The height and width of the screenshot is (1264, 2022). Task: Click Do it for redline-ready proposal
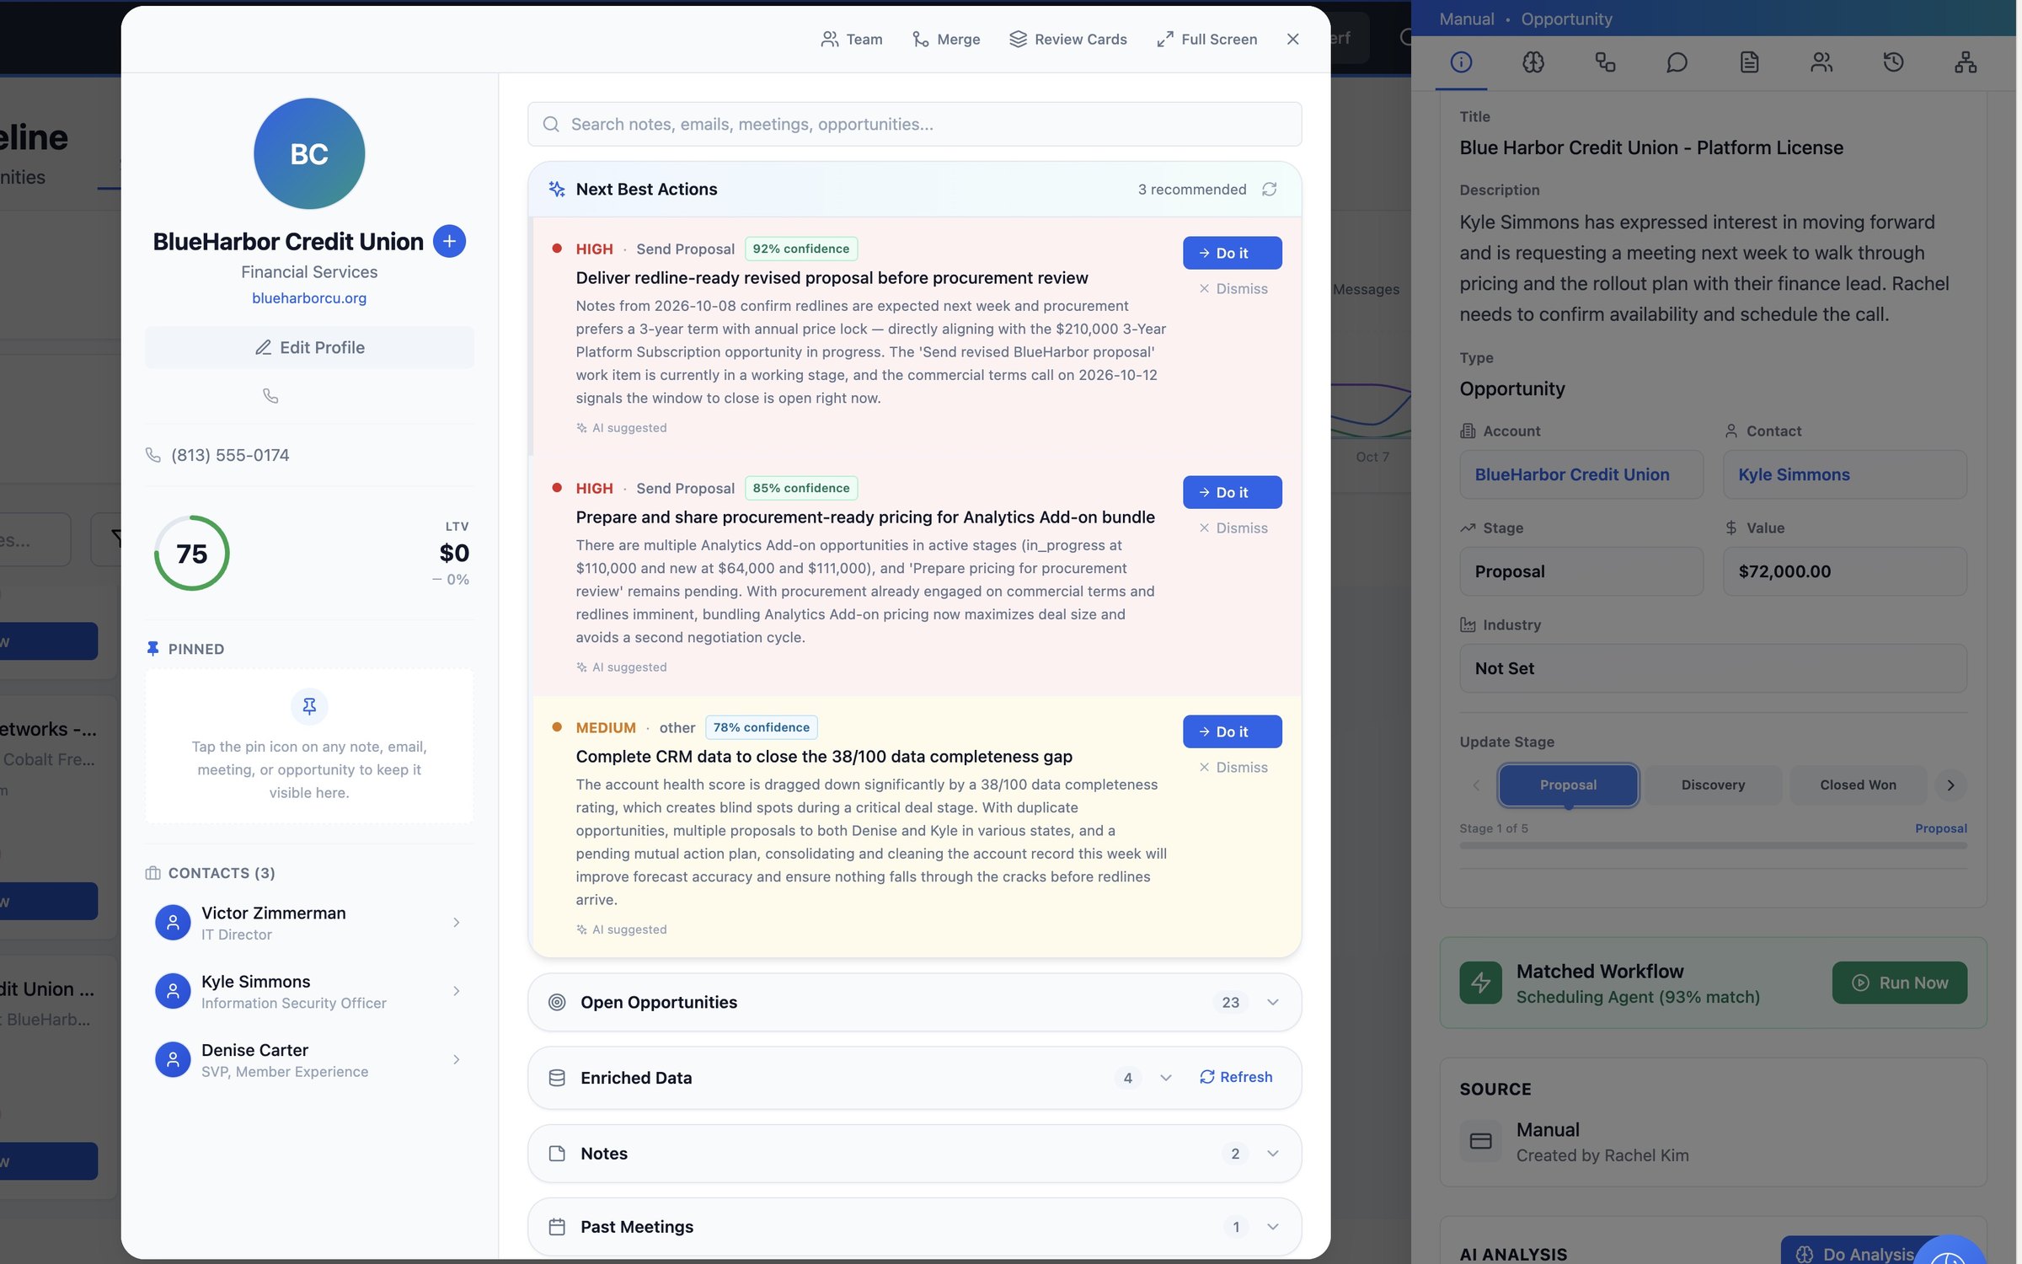[x=1232, y=253]
